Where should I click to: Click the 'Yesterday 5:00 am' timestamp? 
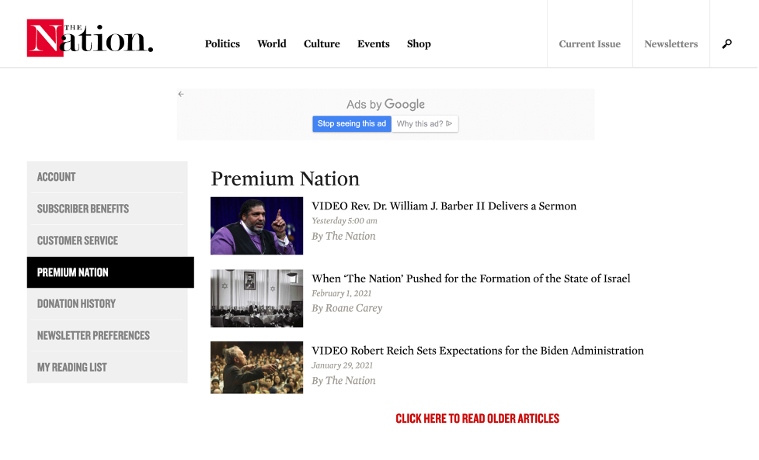(345, 221)
